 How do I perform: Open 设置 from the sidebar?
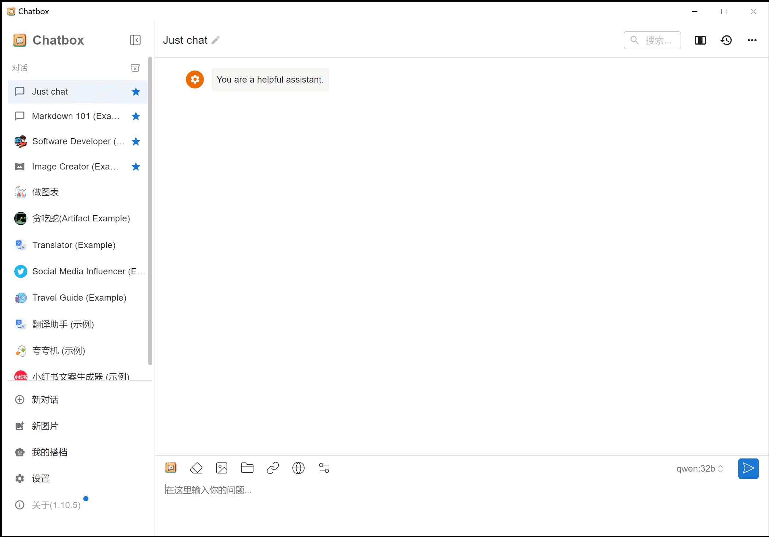point(41,478)
